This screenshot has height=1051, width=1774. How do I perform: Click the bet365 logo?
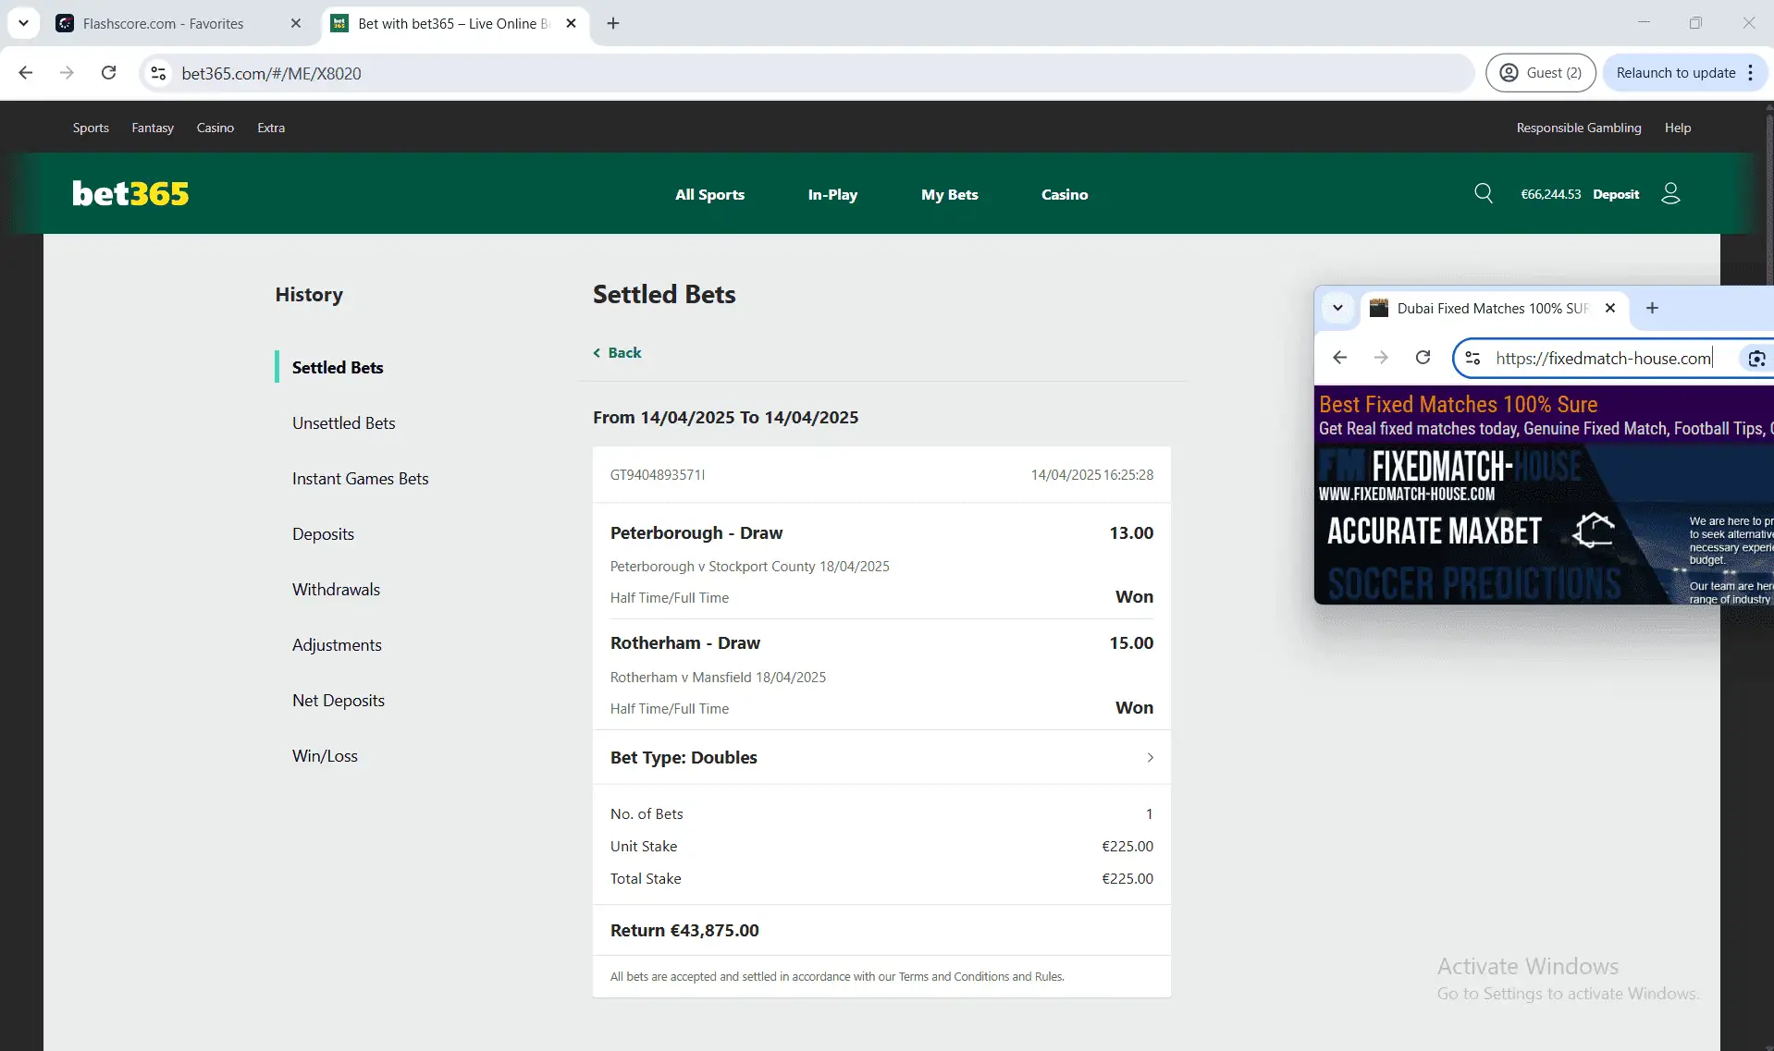(x=129, y=193)
